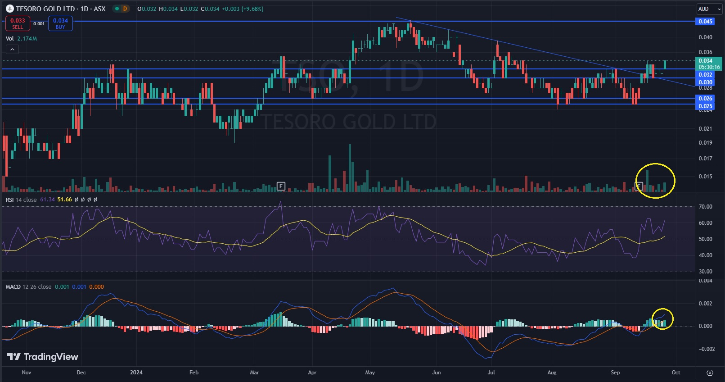Click the RSI moving average value 51.66
Viewport: 725px width, 382px height.
[x=64, y=200]
